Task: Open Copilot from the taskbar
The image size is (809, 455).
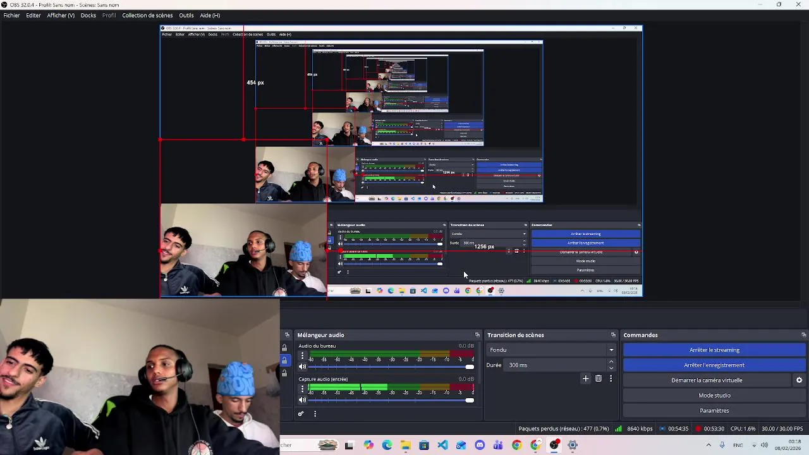Action: [368, 446]
